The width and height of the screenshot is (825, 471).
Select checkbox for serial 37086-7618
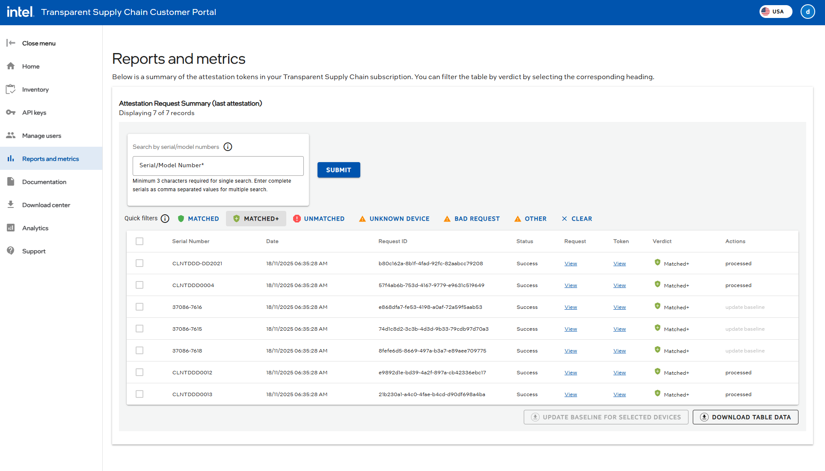tap(139, 350)
